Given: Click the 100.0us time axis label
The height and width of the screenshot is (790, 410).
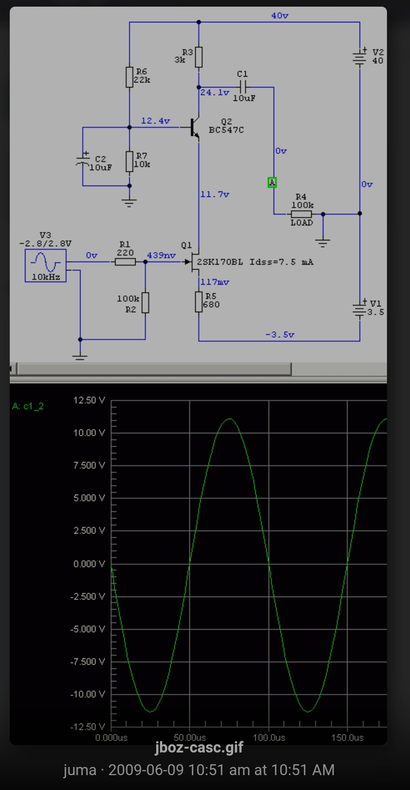Looking at the screenshot, I should point(269,738).
